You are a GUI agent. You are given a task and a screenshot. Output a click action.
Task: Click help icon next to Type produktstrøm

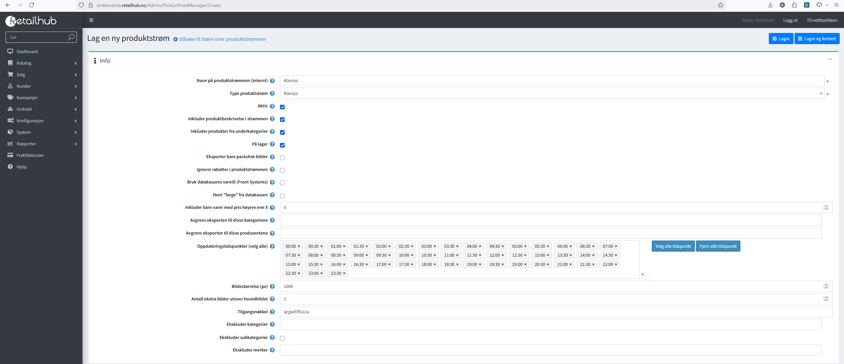[272, 94]
